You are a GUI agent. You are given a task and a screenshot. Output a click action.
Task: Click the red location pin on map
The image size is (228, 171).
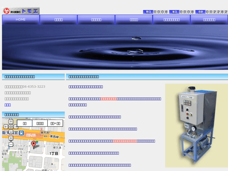pos(34,145)
